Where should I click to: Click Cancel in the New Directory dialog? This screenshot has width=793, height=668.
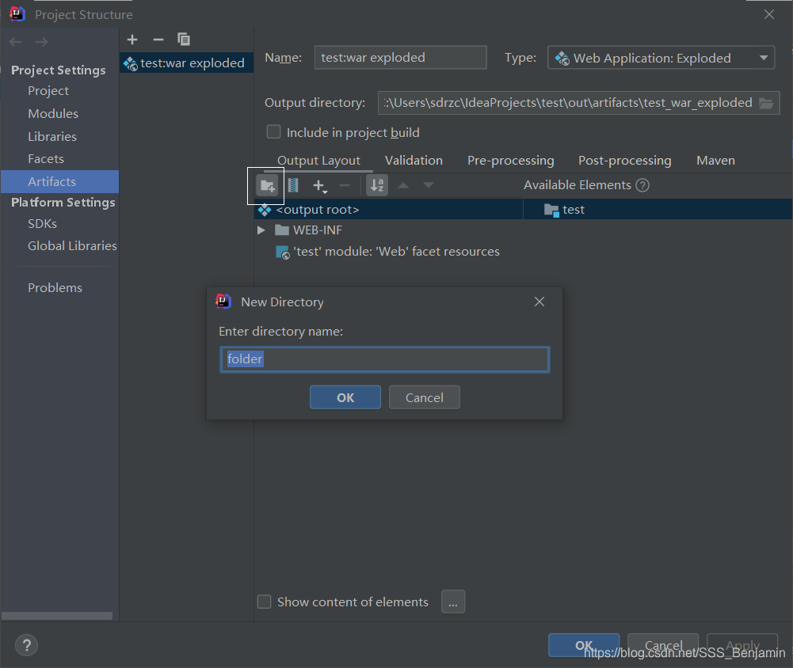[425, 397]
